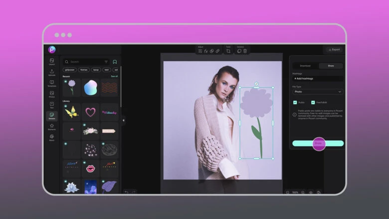Open the Elements panel star icon
The width and height of the screenshot is (389, 219).
tap(52, 127)
